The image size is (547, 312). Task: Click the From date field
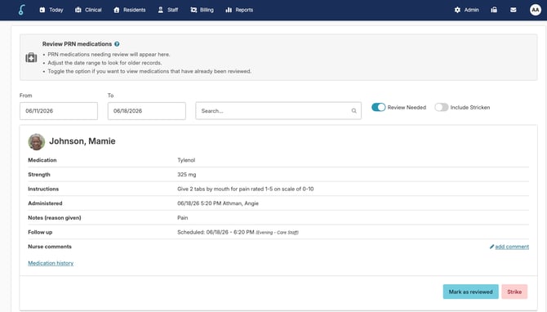[x=59, y=111]
